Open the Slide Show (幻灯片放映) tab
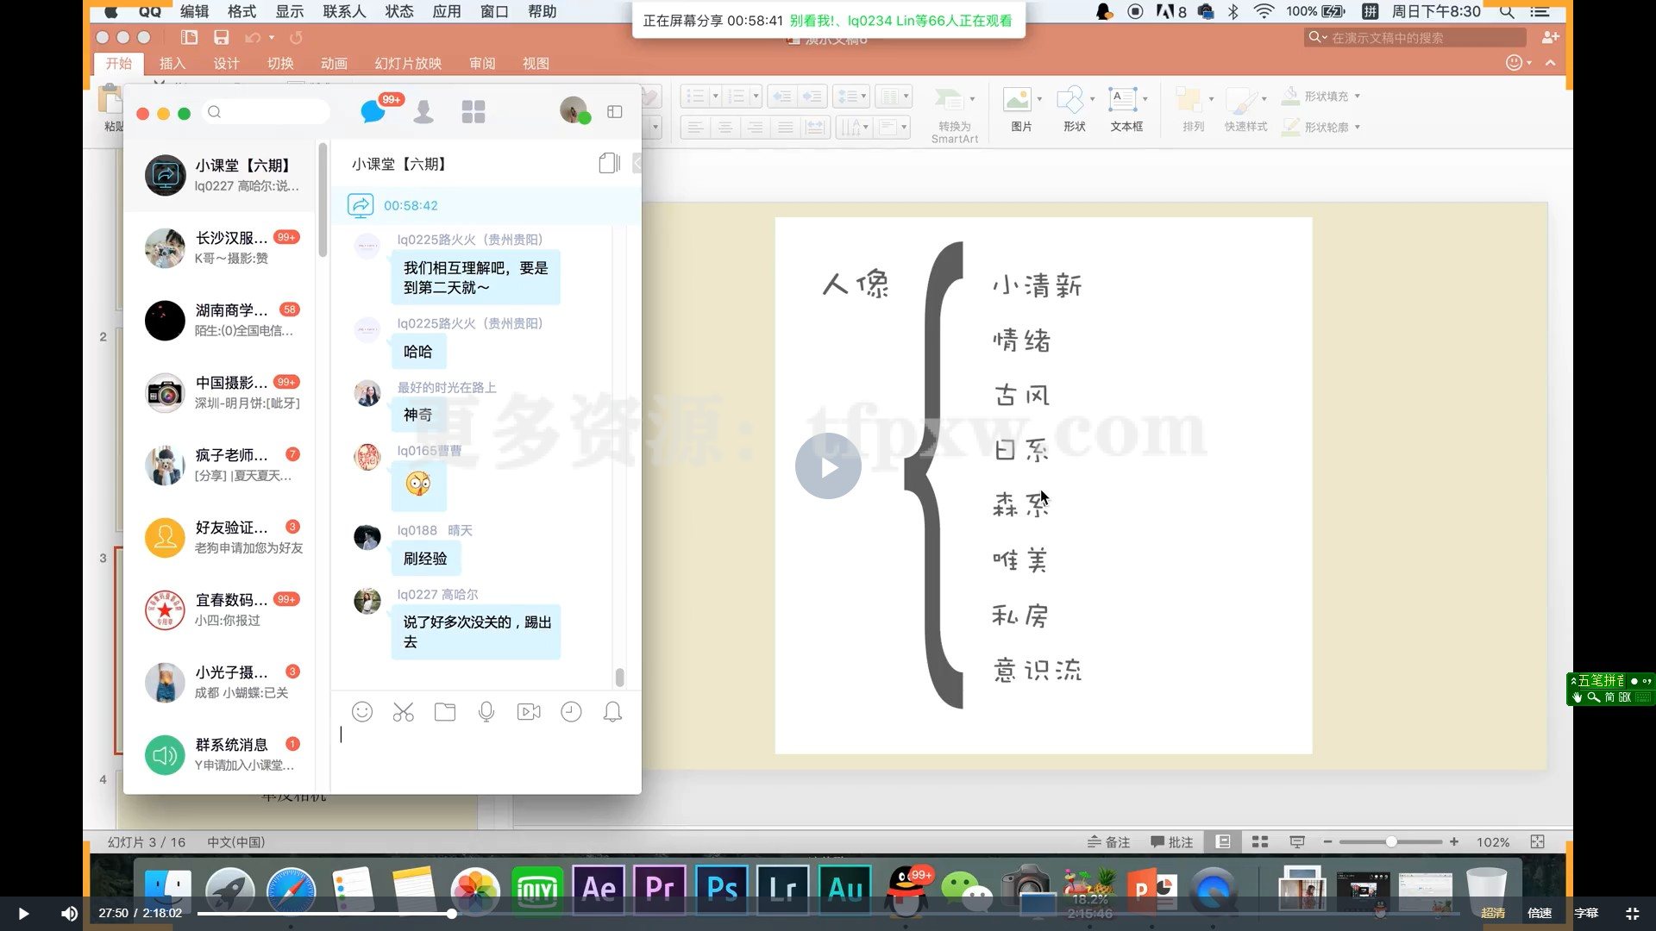The height and width of the screenshot is (931, 1656). [408, 63]
